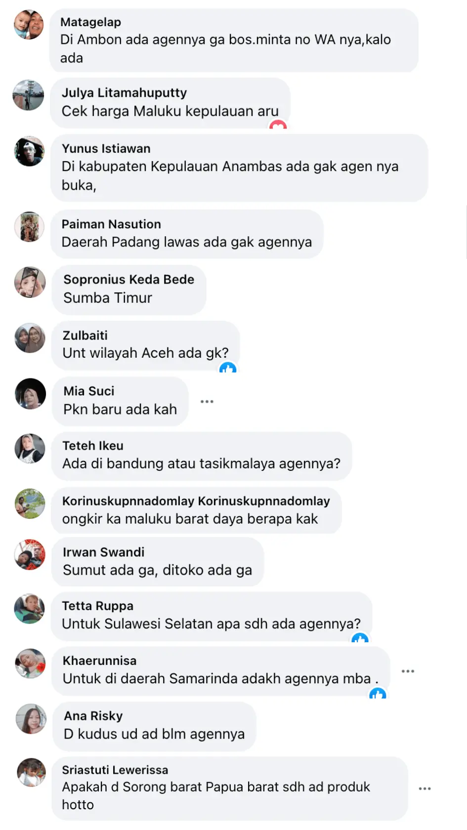
Task: Open the Korinuskupnnadomlay name link
Action: point(196,501)
